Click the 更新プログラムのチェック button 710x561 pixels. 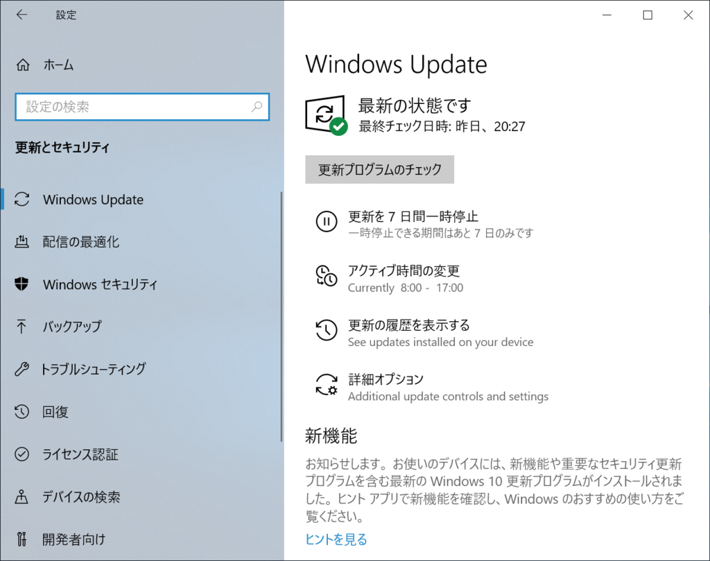click(379, 169)
